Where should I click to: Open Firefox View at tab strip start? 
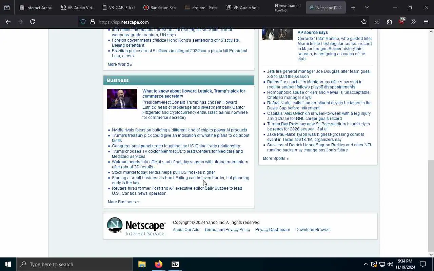click(x=7, y=7)
